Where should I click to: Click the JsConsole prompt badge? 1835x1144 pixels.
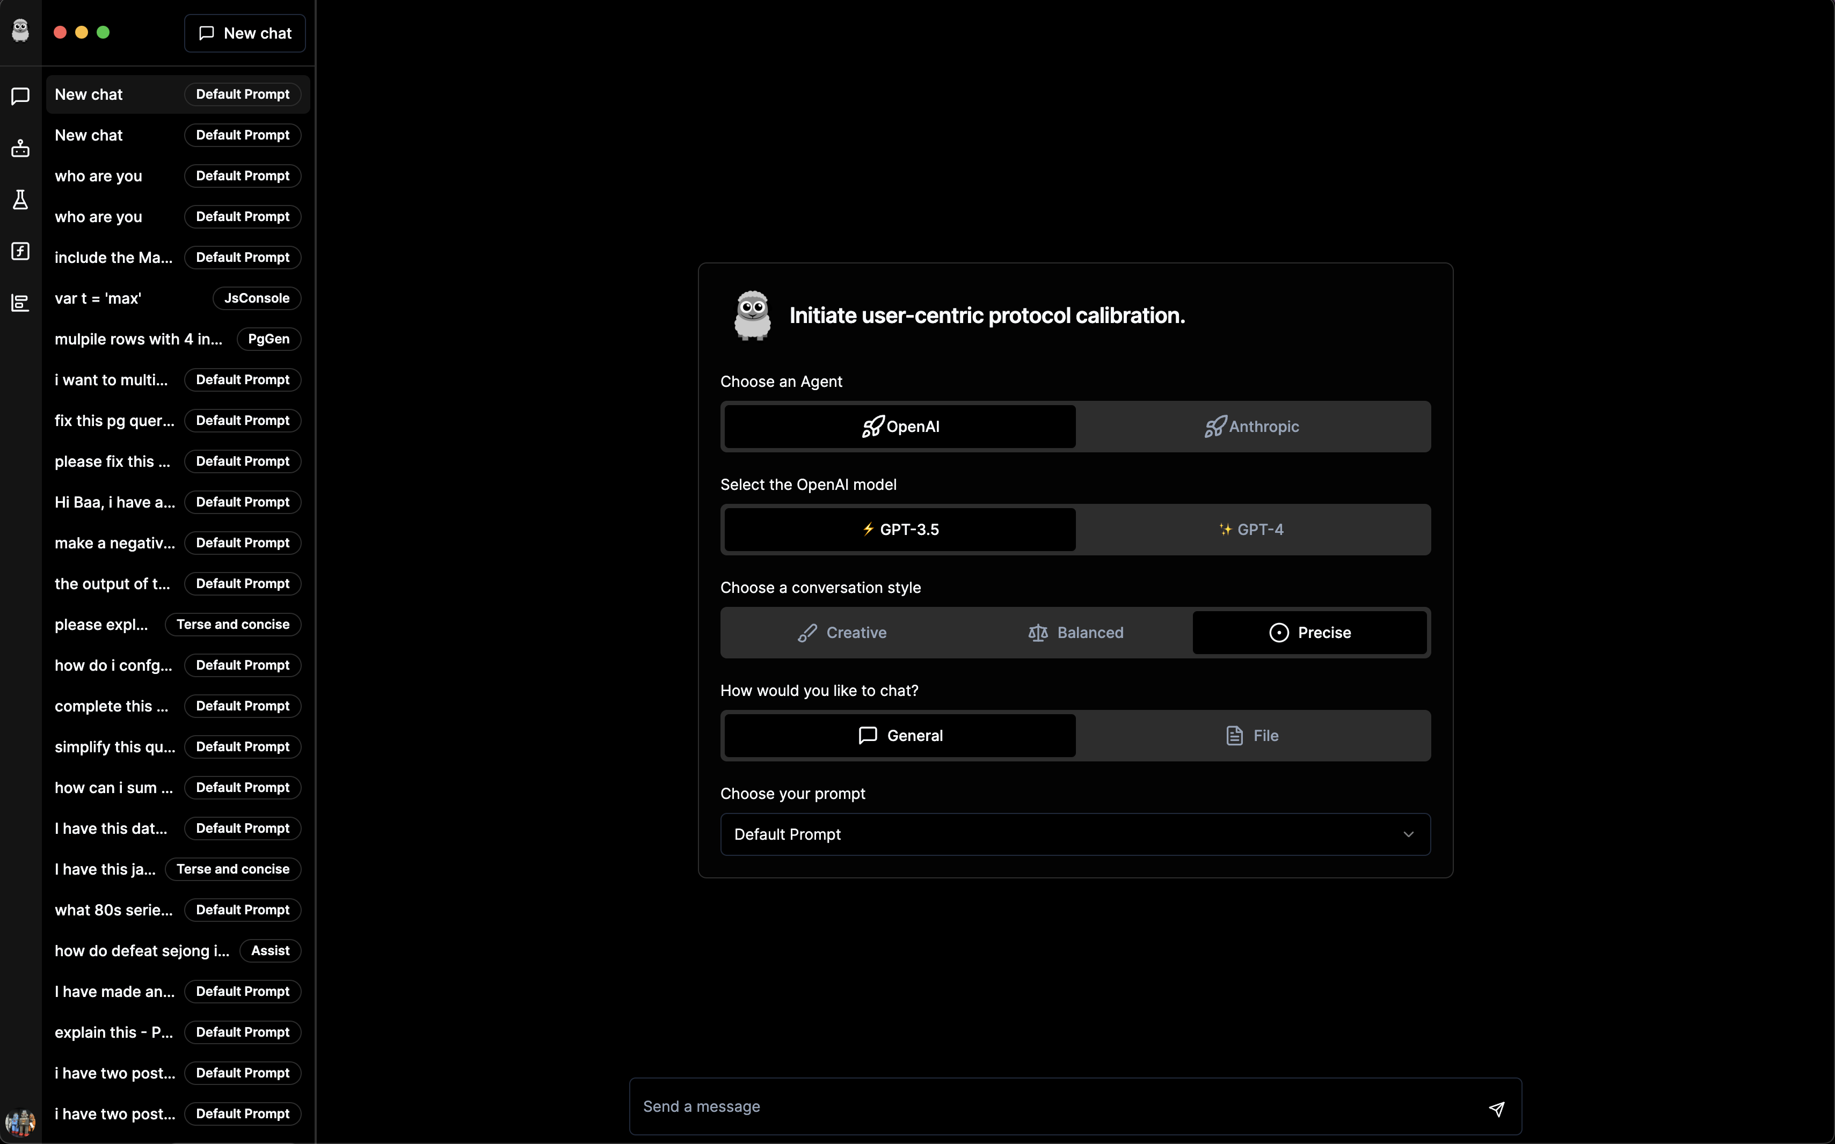coord(257,298)
